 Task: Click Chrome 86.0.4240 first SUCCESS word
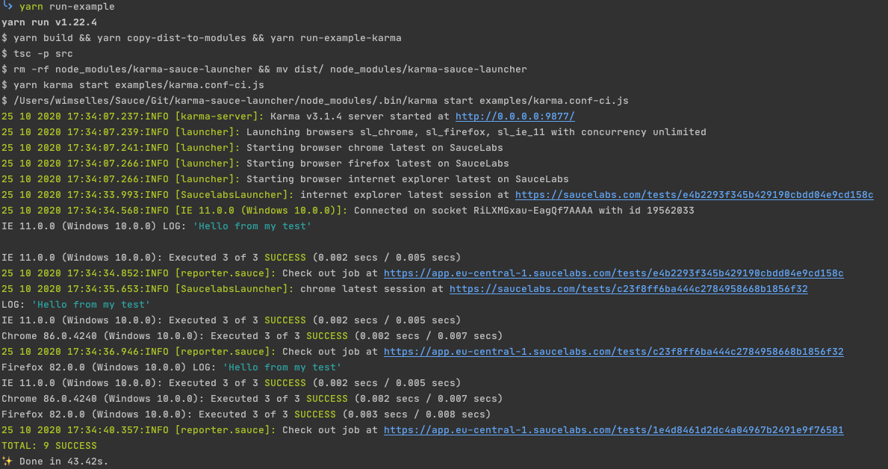tap(327, 336)
